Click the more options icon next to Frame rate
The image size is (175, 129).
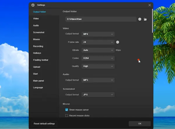click(118, 42)
